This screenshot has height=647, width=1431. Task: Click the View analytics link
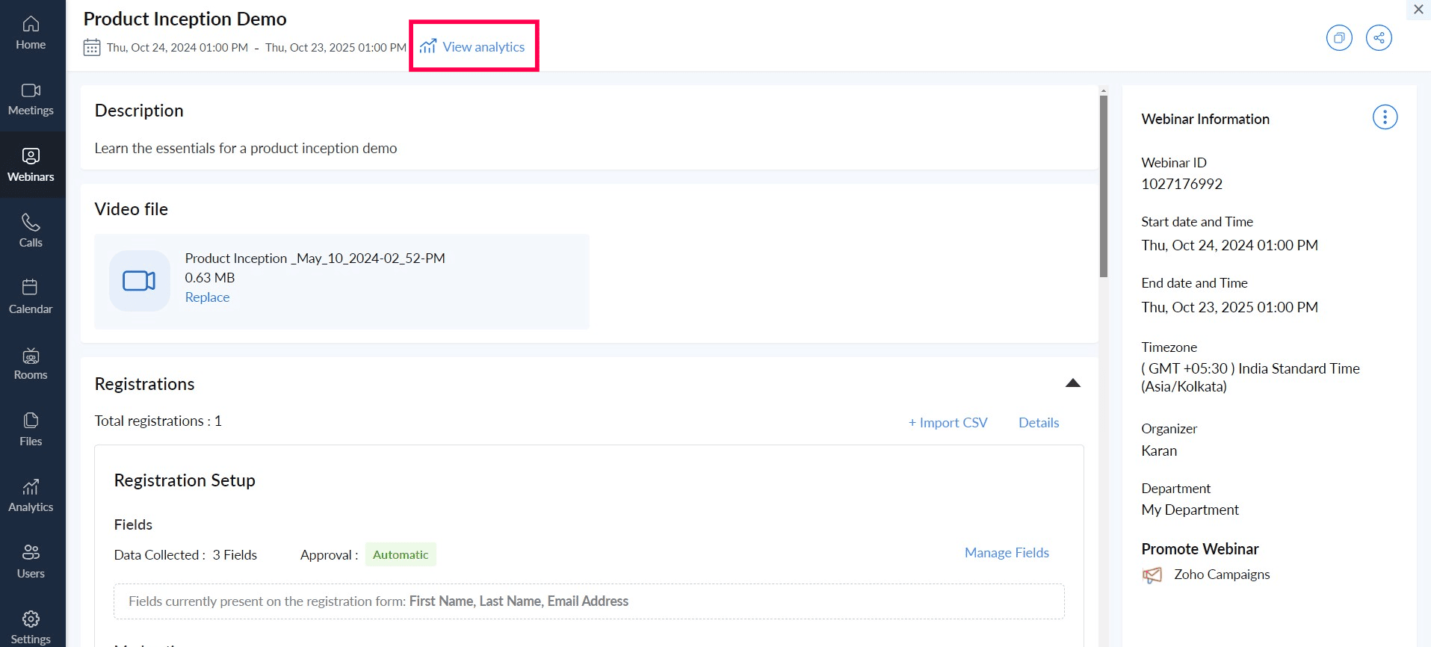(x=472, y=46)
